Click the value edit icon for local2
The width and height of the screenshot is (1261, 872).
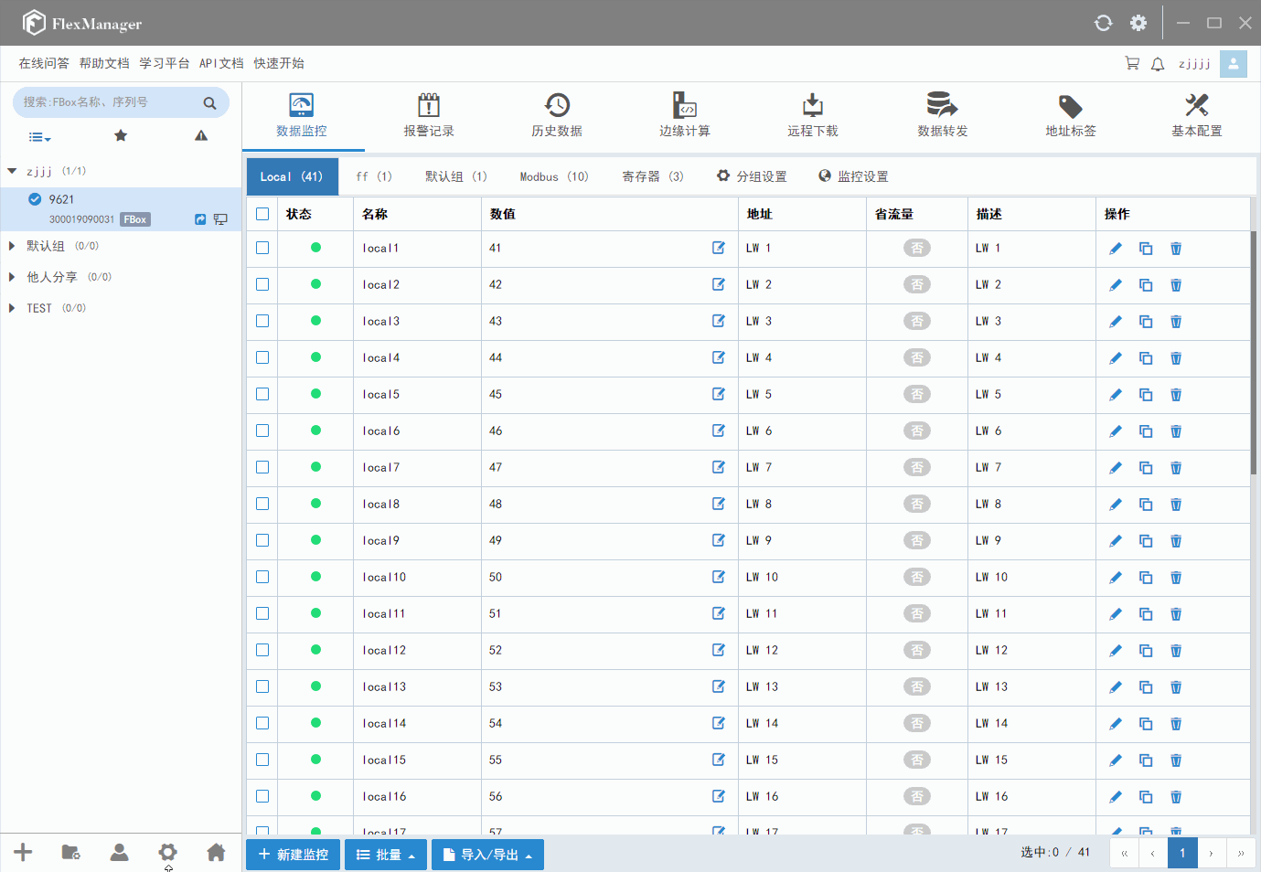coord(719,284)
